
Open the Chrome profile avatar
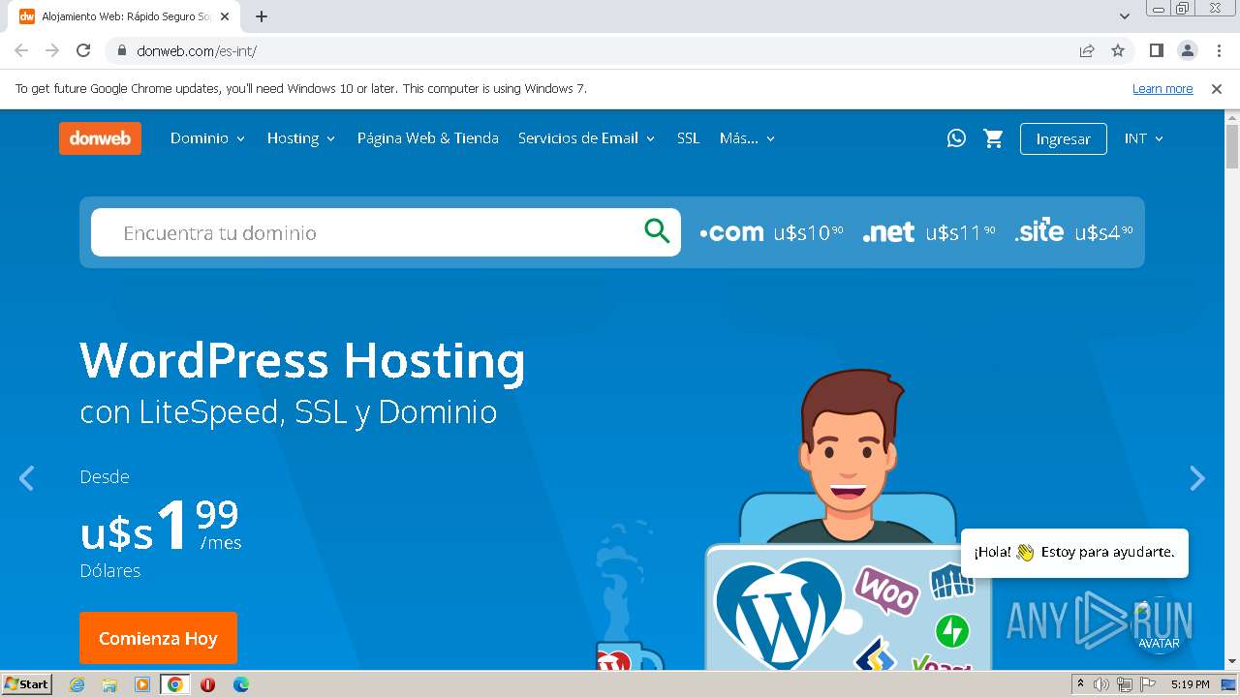[x=1187, y=51]
